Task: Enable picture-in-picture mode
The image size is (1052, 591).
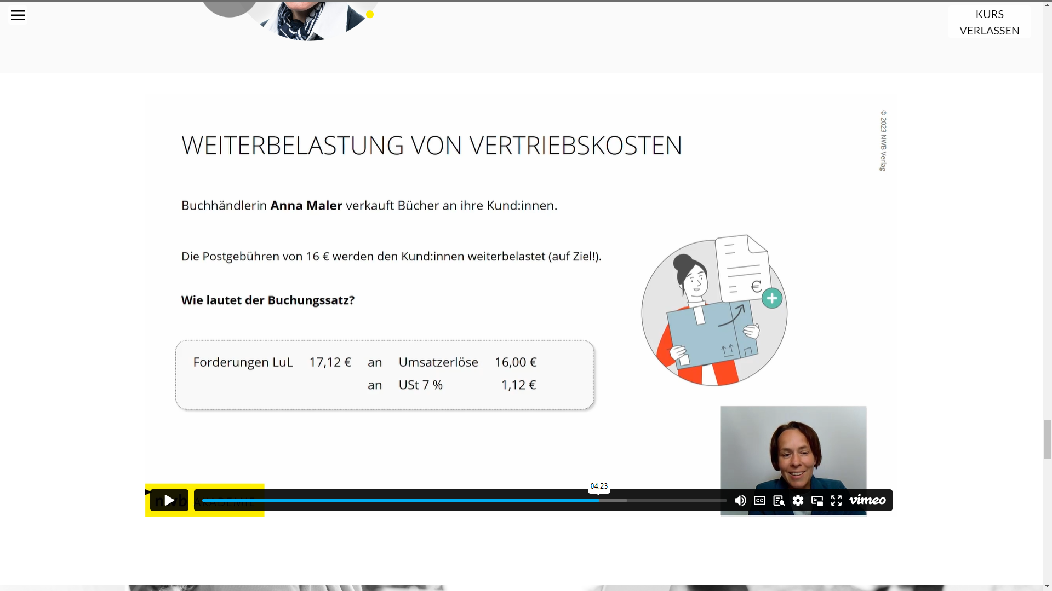Action: (817, 500)
